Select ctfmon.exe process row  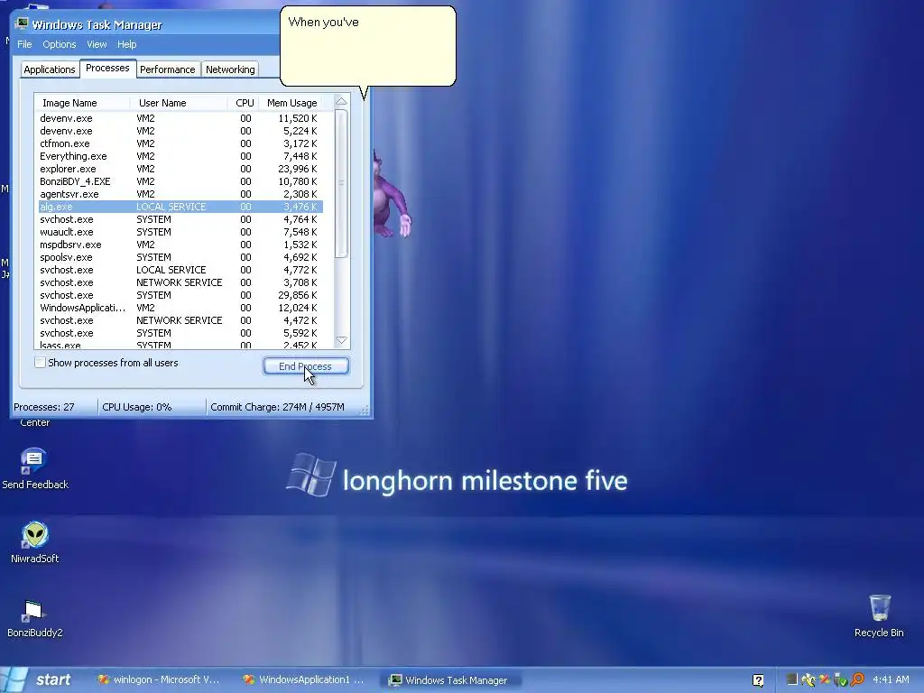180,143
